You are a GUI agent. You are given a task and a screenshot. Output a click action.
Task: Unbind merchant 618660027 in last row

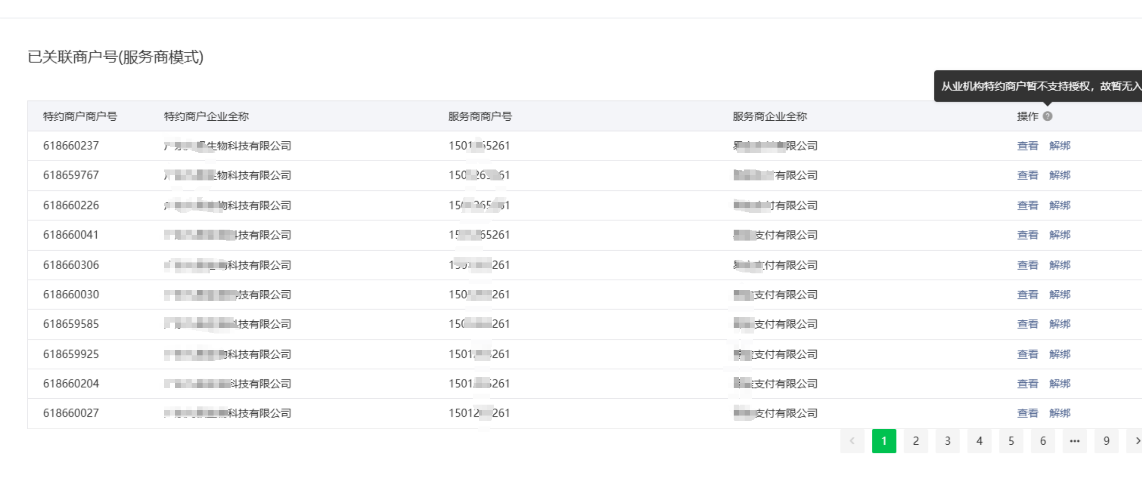pos(1059,413)
